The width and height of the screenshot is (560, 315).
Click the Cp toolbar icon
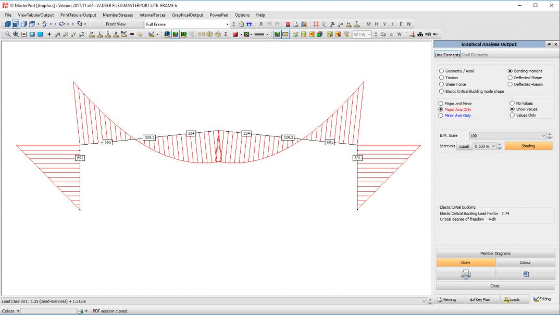pos(383,34)
